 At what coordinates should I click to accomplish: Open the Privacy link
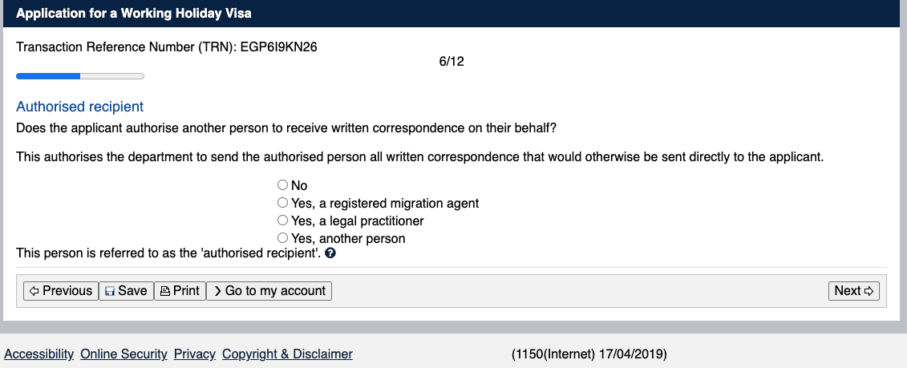[x=194, y=354]
